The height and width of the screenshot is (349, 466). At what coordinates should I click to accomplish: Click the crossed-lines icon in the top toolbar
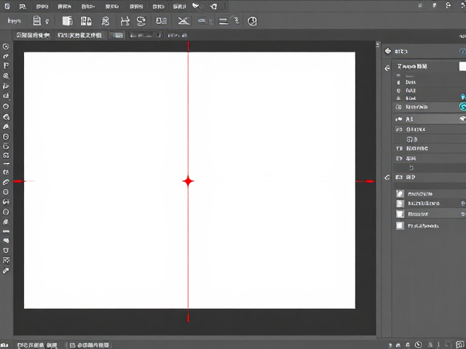(x=184, y=21)
